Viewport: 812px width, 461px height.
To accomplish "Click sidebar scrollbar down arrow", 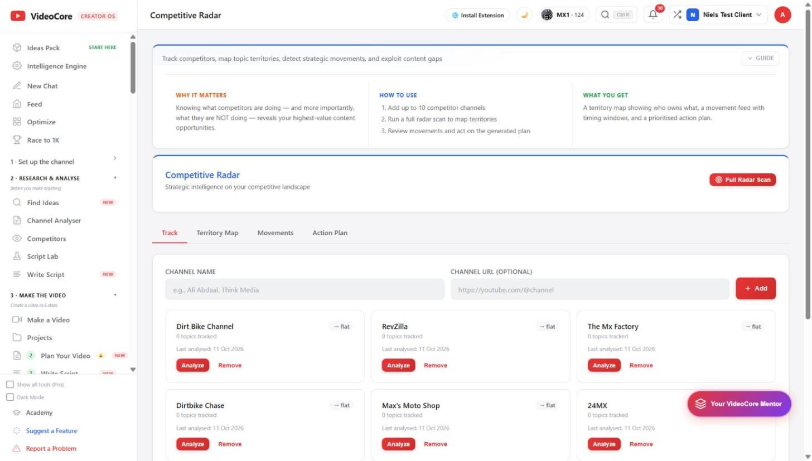I will tap(133, 370).
